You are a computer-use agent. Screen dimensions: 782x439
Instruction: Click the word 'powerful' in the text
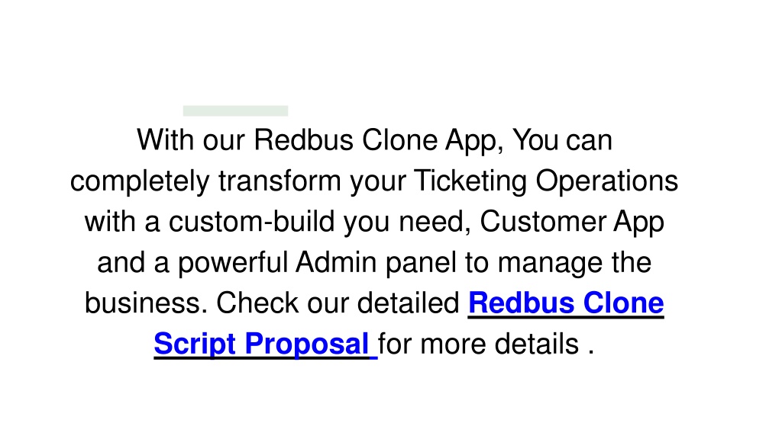point(233,263)
